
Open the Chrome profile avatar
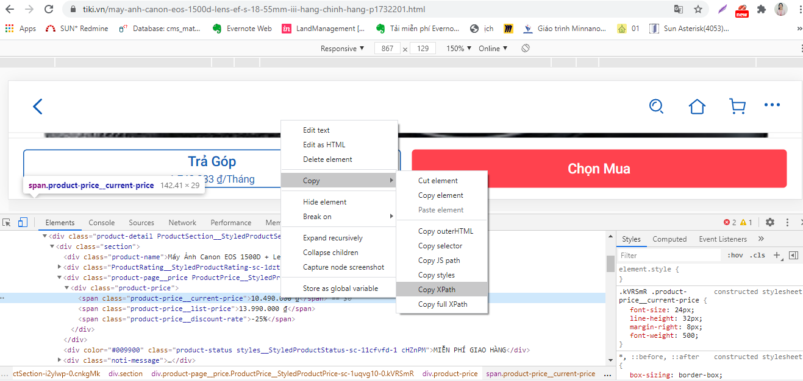[781, 9]
